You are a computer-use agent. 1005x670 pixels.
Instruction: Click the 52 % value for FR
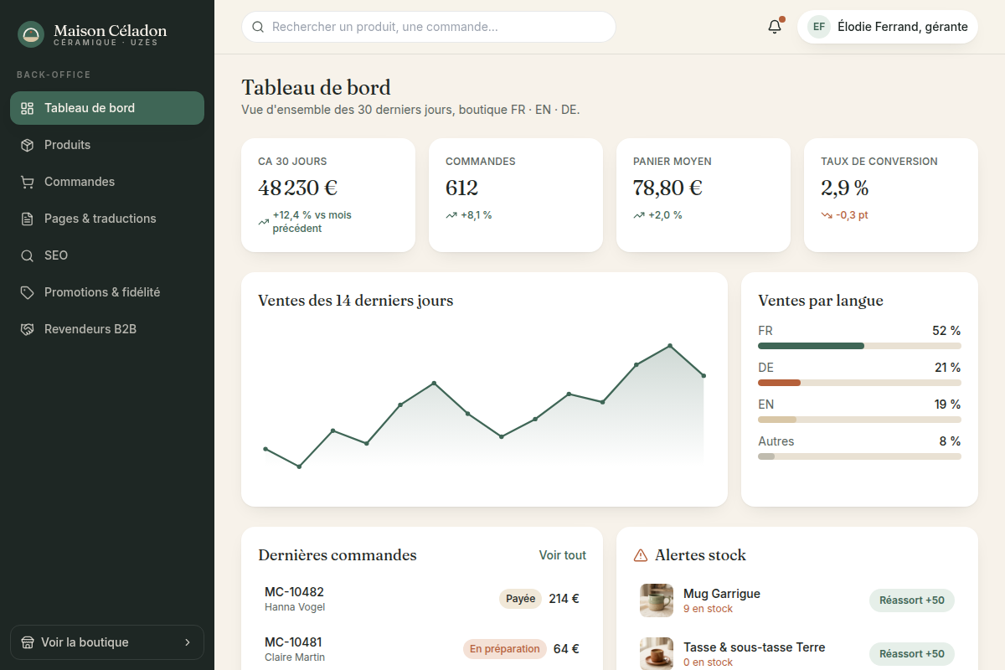tap(946, 331)
